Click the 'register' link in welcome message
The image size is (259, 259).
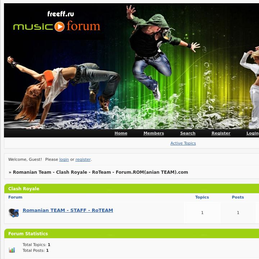coord(83,159)
